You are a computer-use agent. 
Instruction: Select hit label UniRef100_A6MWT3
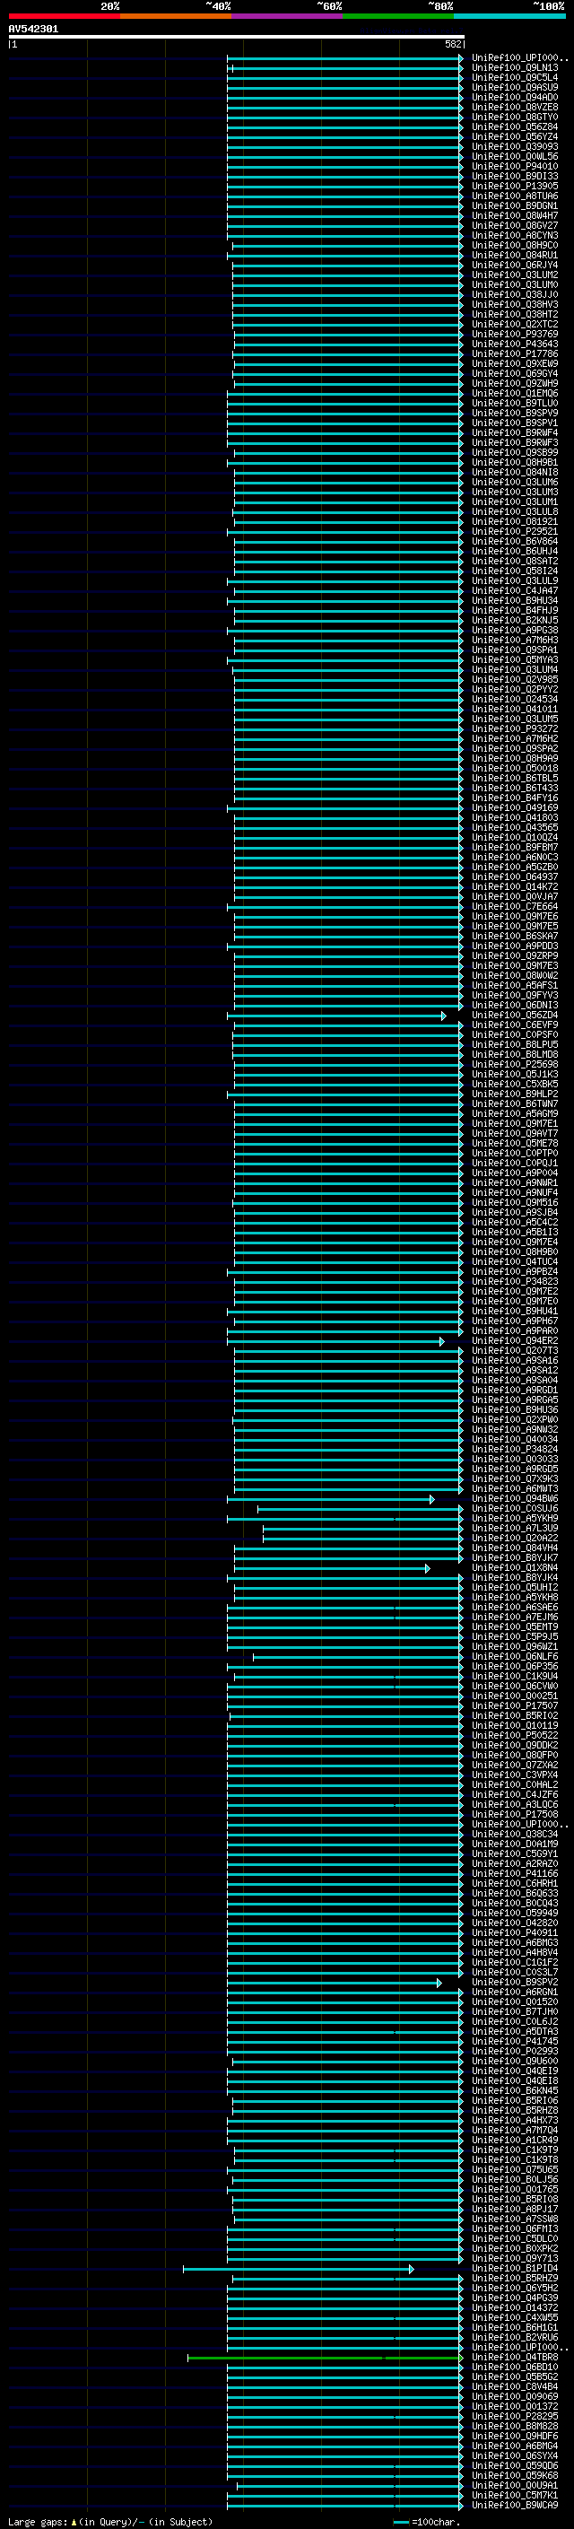pyautogui.click(x=515, y=1488)
